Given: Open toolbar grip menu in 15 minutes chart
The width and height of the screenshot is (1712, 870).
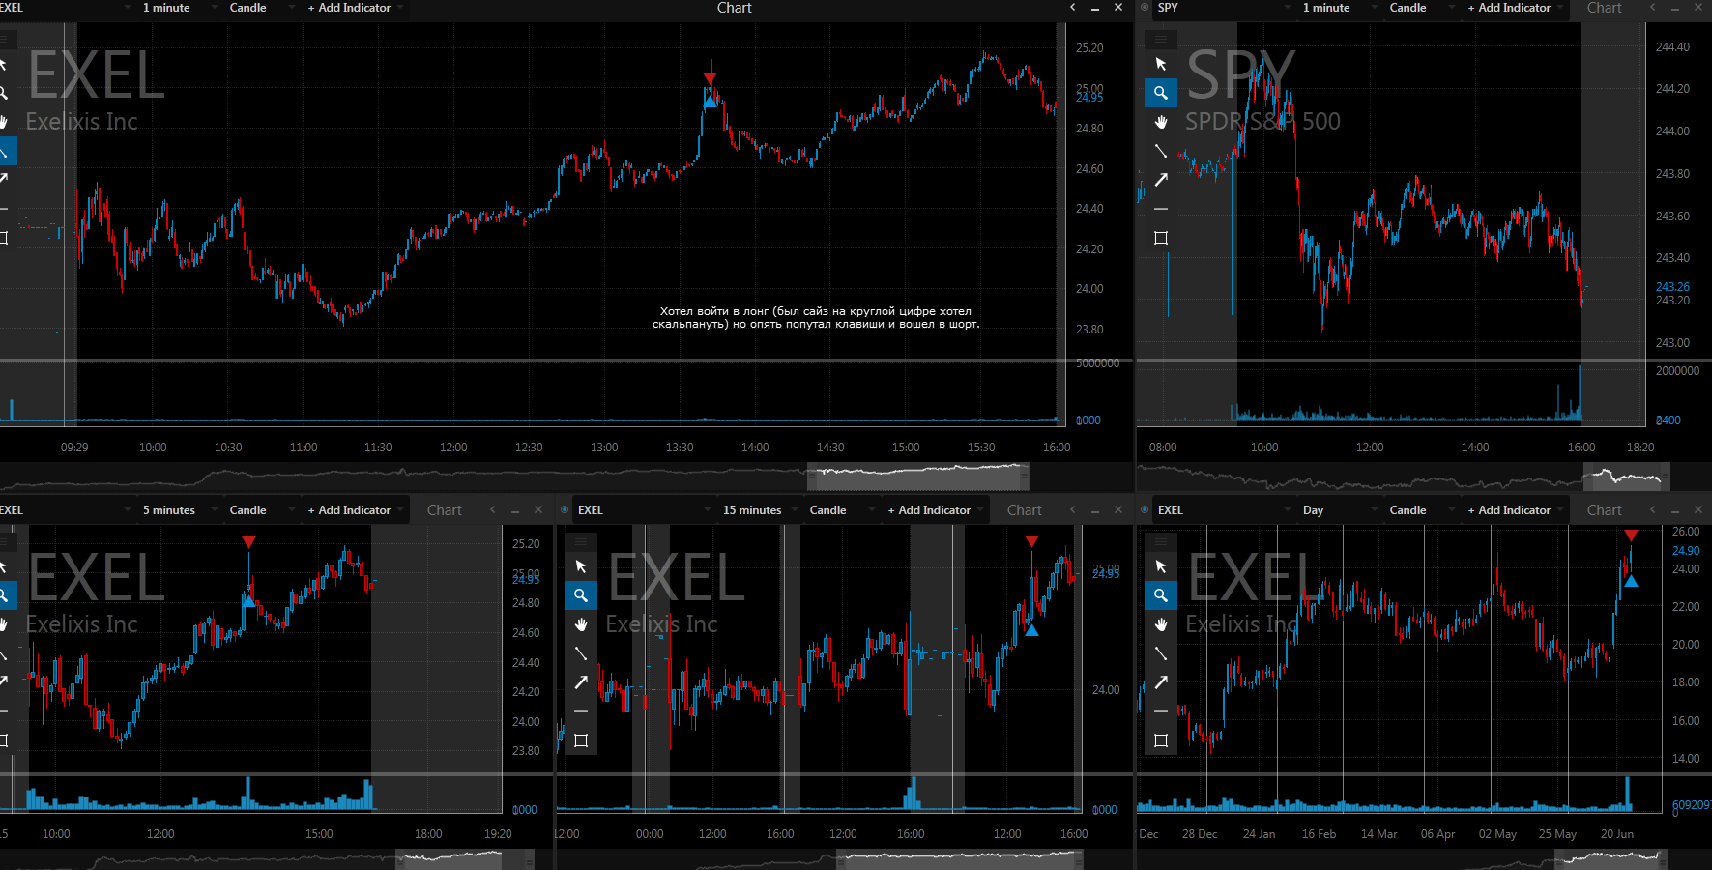Looking at the screenshot, I should pyautogui.click(x=581, y=542).
